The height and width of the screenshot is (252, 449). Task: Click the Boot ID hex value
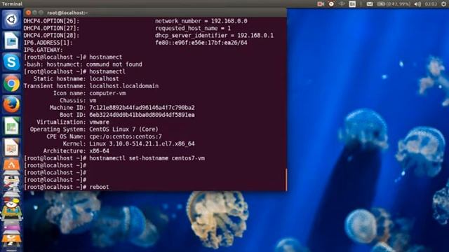tap(142, 115)
